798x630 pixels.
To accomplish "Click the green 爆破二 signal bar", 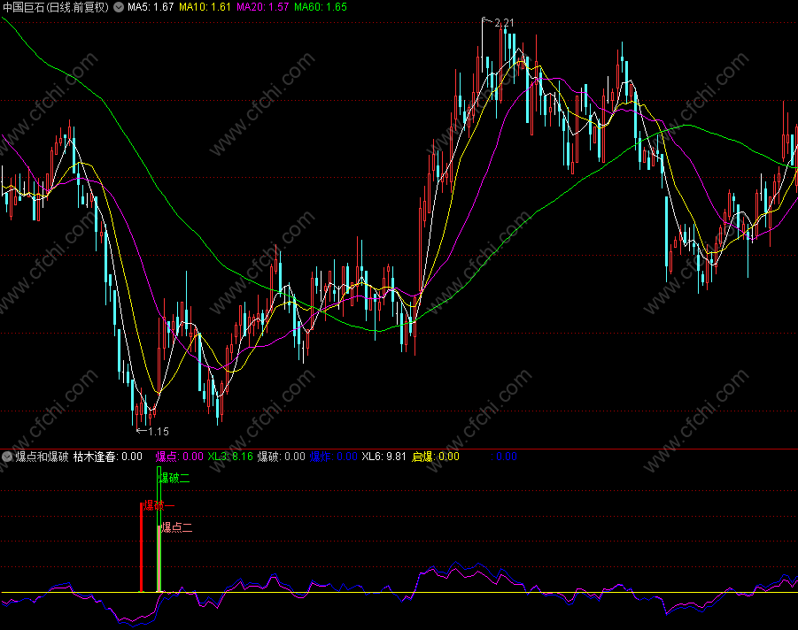I will tap(159, 529).
